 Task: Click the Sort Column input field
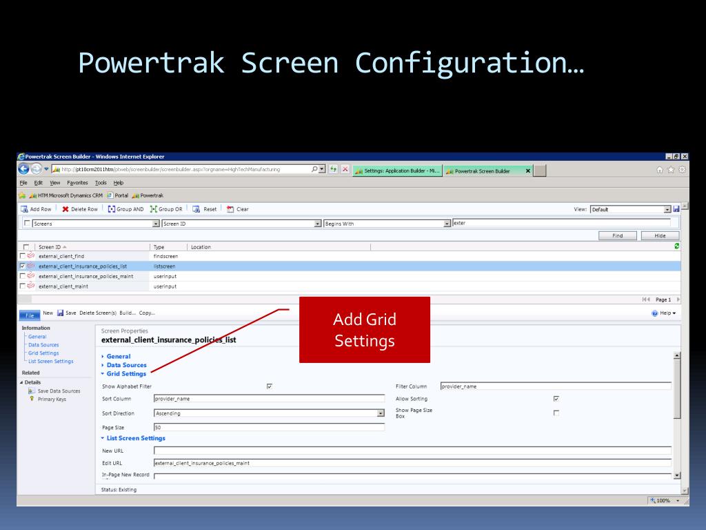[270, 398]
